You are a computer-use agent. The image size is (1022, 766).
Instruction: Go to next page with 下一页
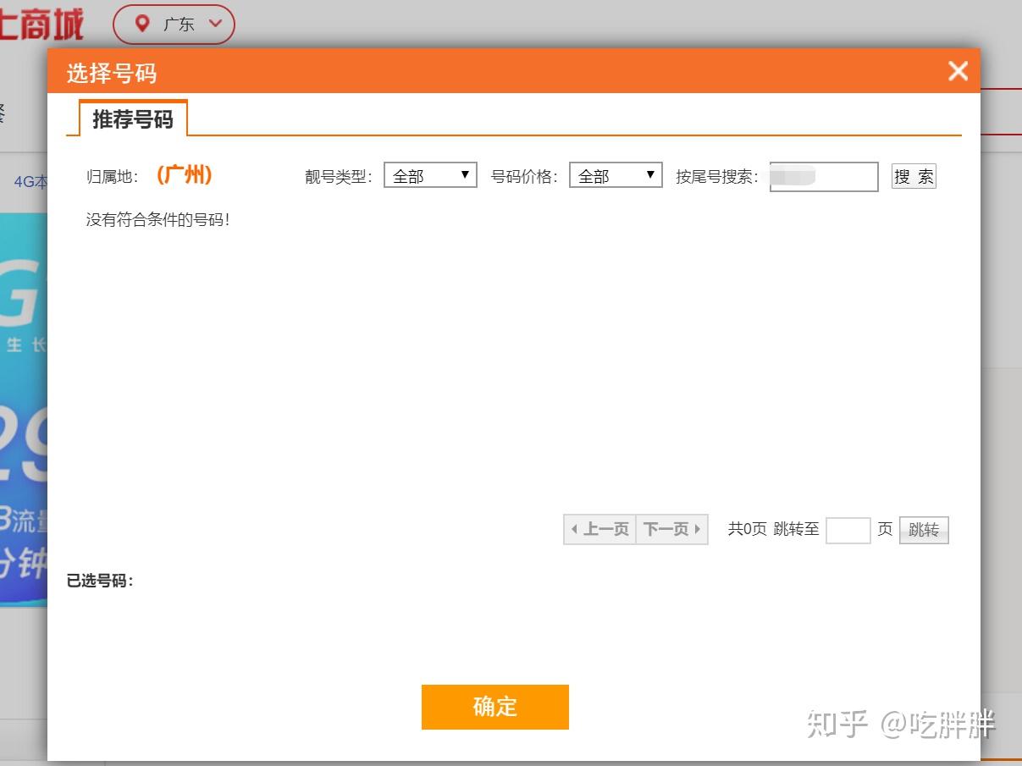[672, 530]
